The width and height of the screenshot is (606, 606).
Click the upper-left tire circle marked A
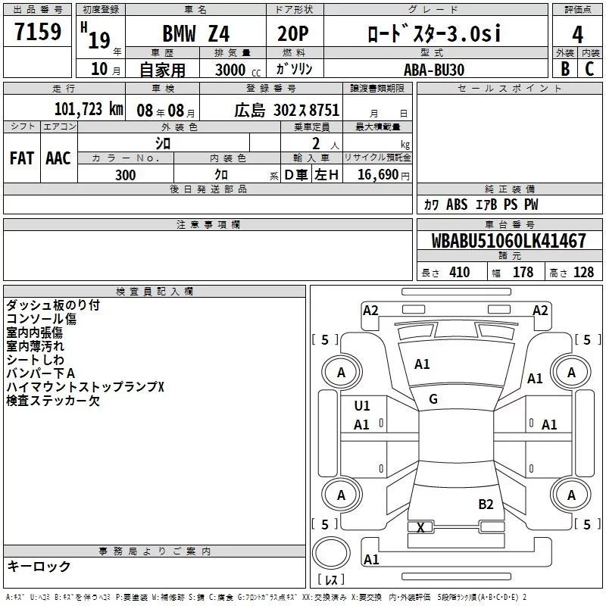click(341, 372)
